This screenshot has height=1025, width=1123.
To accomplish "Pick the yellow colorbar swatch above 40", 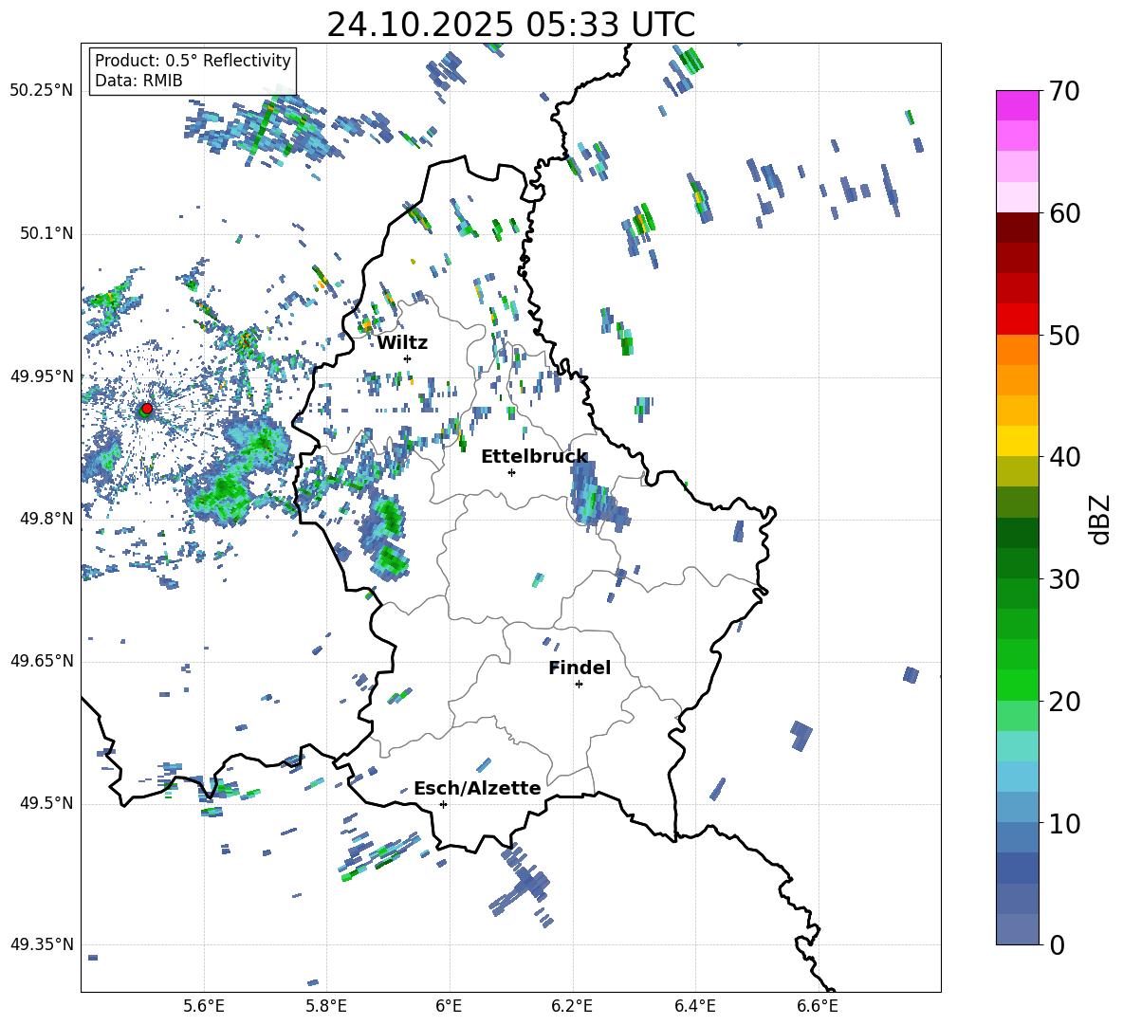I will tap(1018, 441).
